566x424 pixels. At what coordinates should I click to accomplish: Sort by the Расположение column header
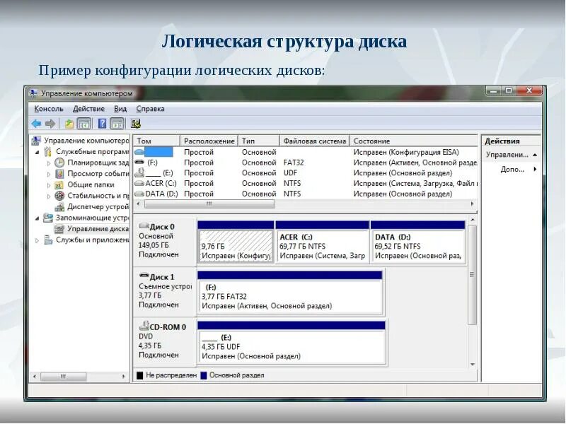(x=209, y=141)
